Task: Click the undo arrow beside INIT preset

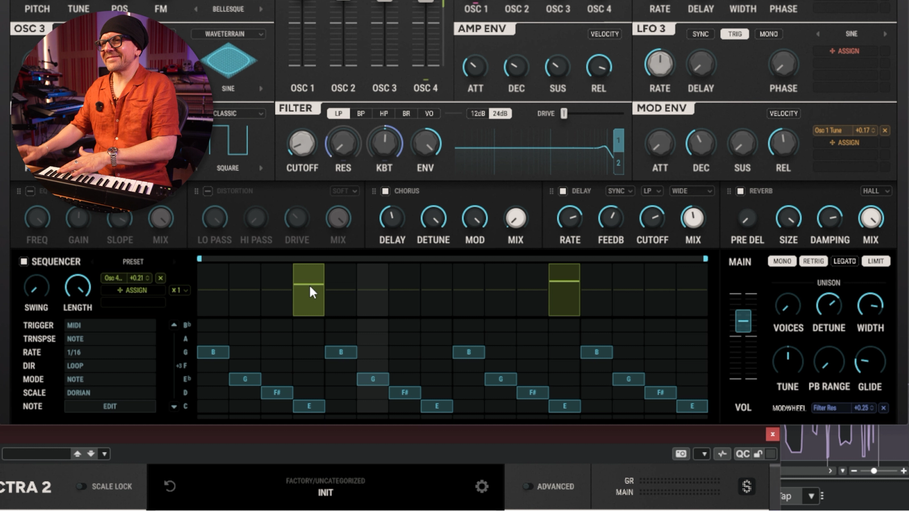Action: pos(170,486)
